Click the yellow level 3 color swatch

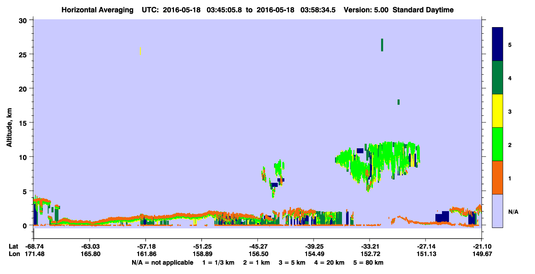498,111
